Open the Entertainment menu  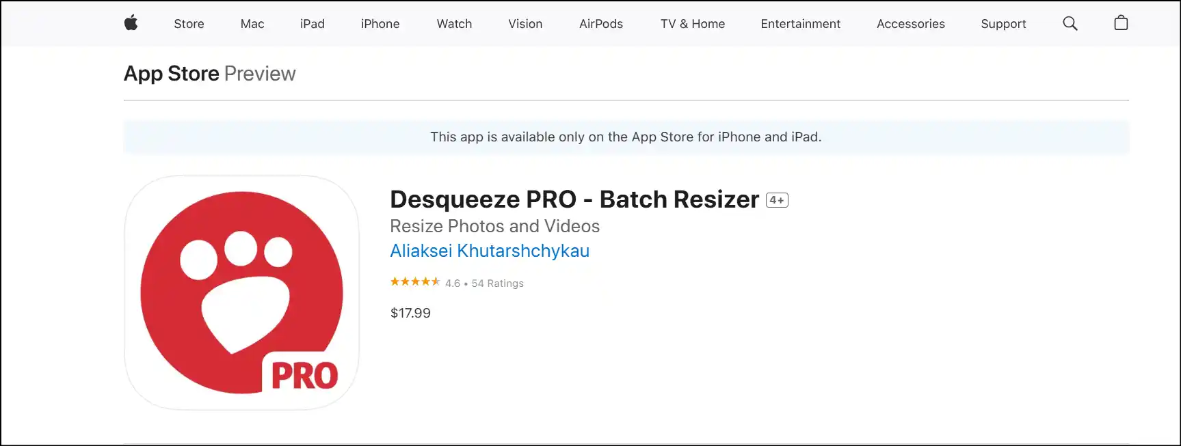click(801, 24)
